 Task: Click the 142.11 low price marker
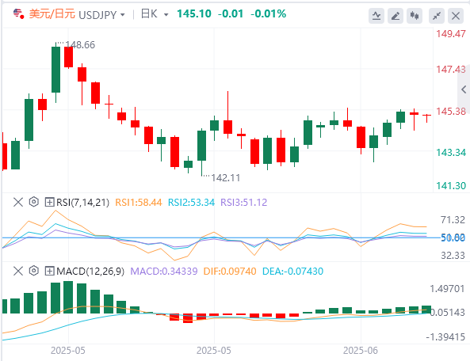[x=225, y=178]
